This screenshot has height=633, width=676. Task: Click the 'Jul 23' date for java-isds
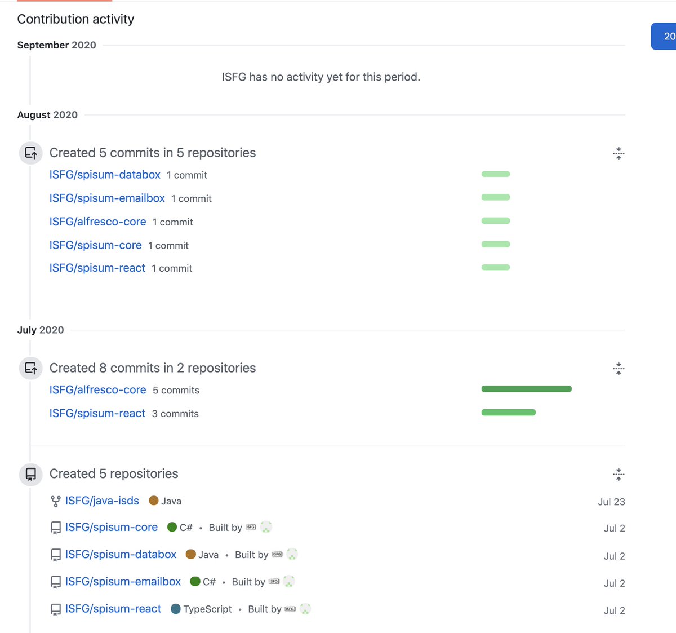(612, 502)
